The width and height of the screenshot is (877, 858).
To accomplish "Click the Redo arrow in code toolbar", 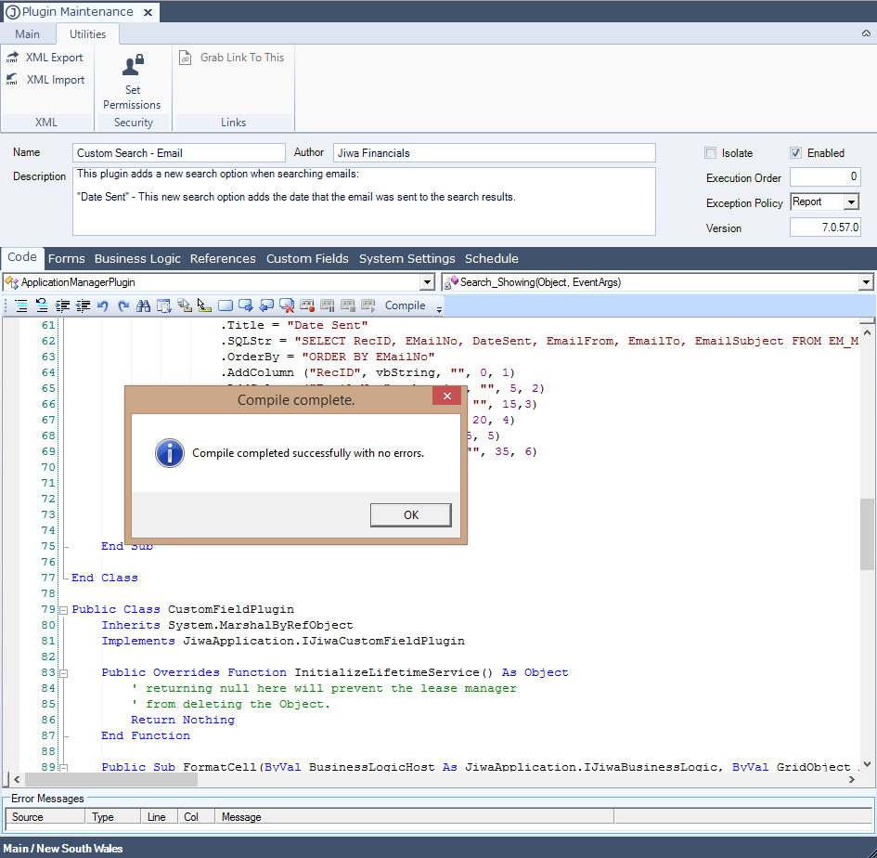I will 123,305.
